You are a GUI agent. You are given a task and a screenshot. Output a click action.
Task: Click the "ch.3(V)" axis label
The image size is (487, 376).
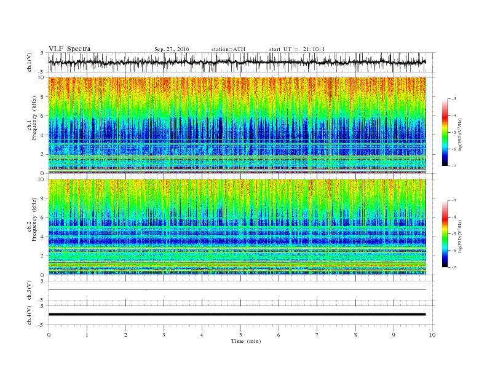click(30, 291)
